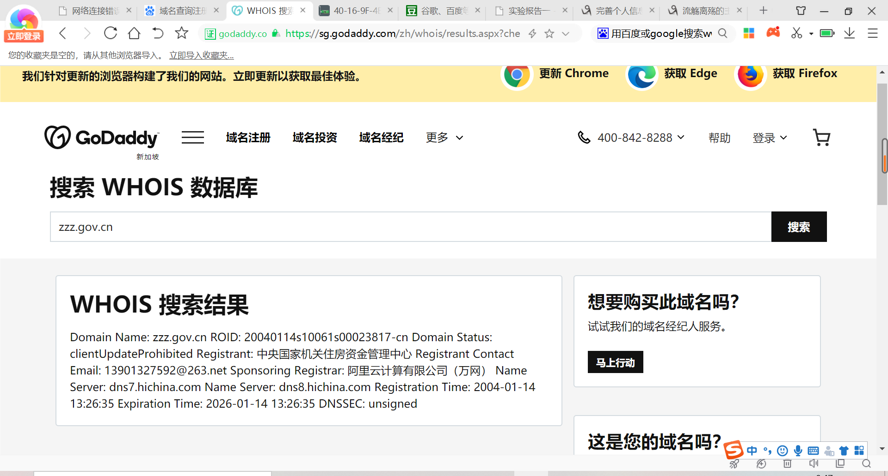Go back to the previous page
This screenshot has height=476, width=888.
click(x=63, y=33)
